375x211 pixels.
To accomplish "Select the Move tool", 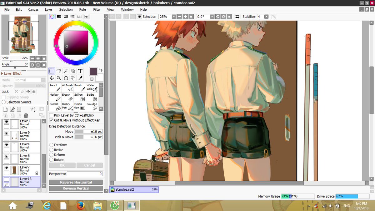I will [52, 78].
